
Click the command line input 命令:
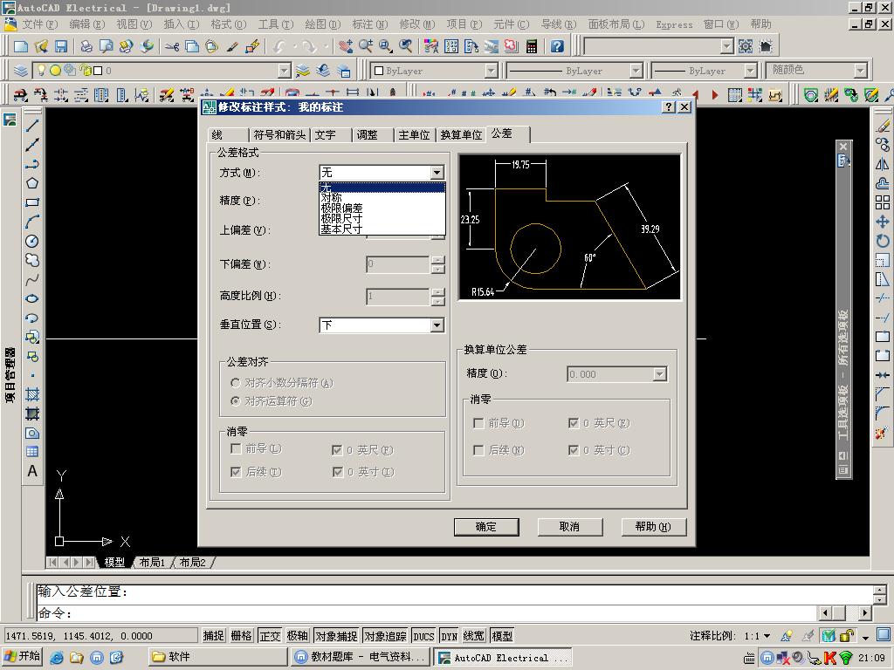428,613
